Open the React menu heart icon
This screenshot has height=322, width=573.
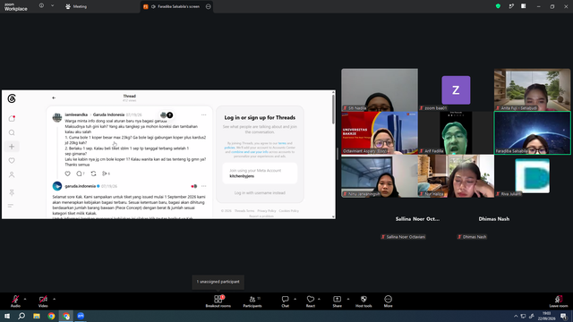tap(311, 301)
